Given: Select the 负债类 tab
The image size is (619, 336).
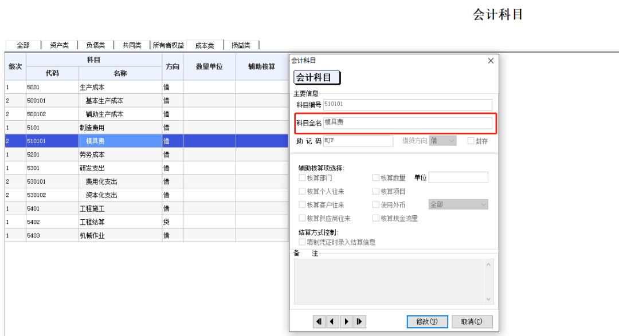Looking at the screenshot, I should pos(96,45).
